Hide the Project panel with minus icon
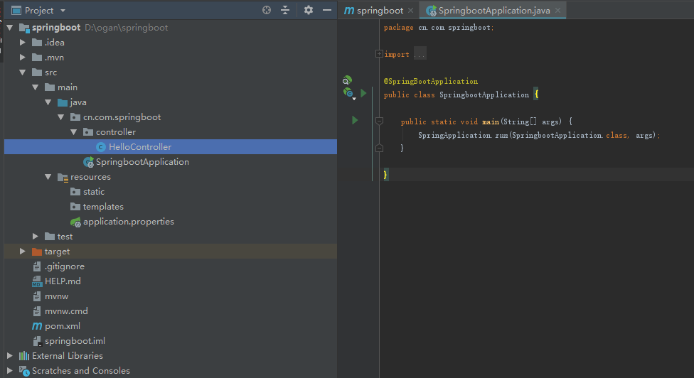The image size is (694, 378). (x=327, y=10)
